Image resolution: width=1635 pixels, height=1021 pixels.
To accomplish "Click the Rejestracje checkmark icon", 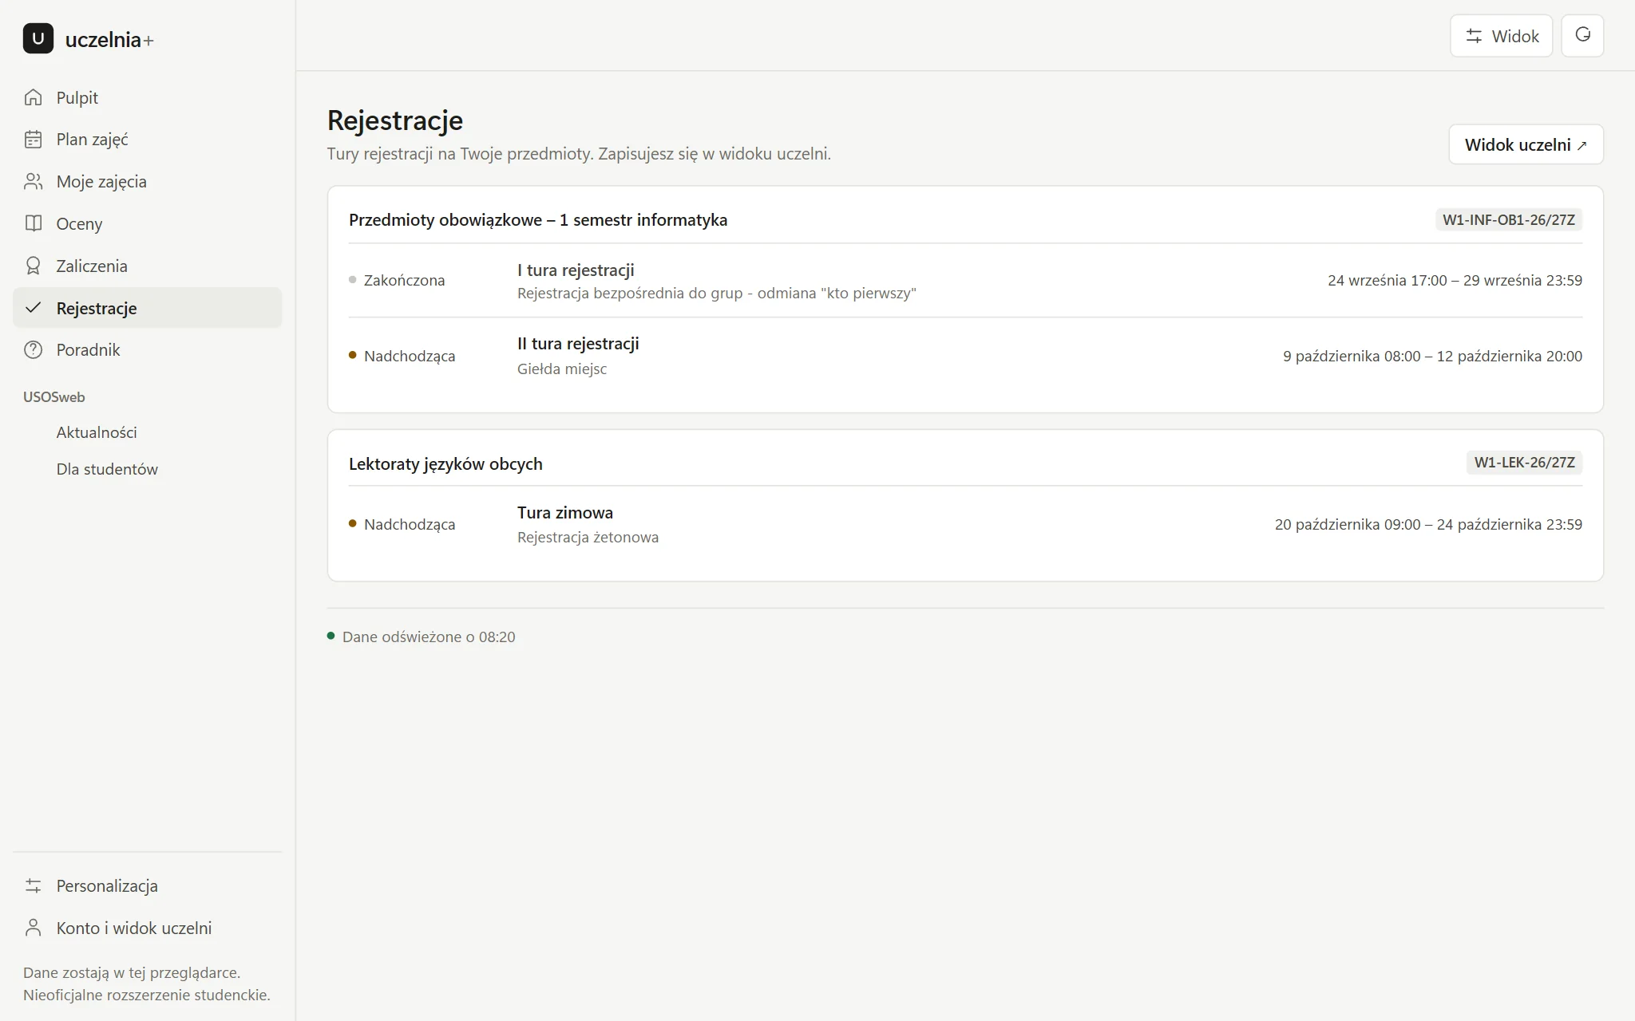I will (x=33, y=308).
